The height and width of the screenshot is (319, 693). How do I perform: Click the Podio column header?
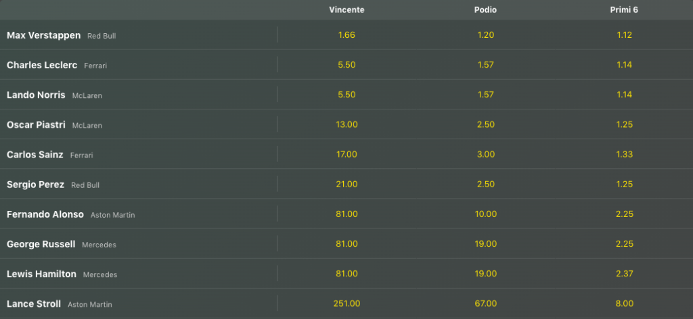485,10
